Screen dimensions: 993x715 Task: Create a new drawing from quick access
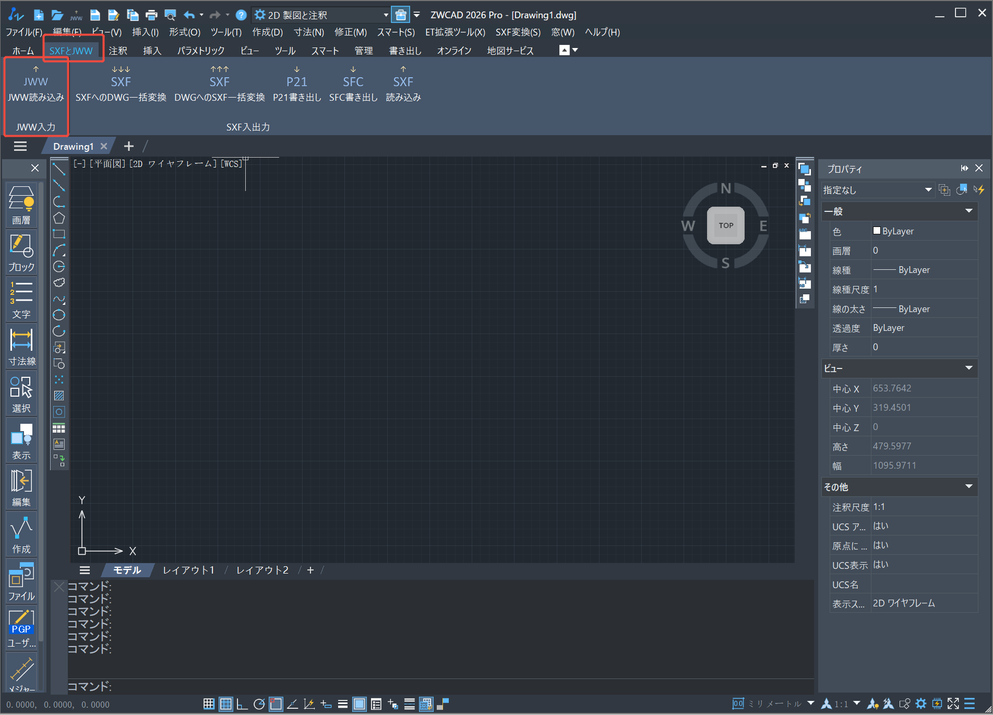(x=39, y=15)
